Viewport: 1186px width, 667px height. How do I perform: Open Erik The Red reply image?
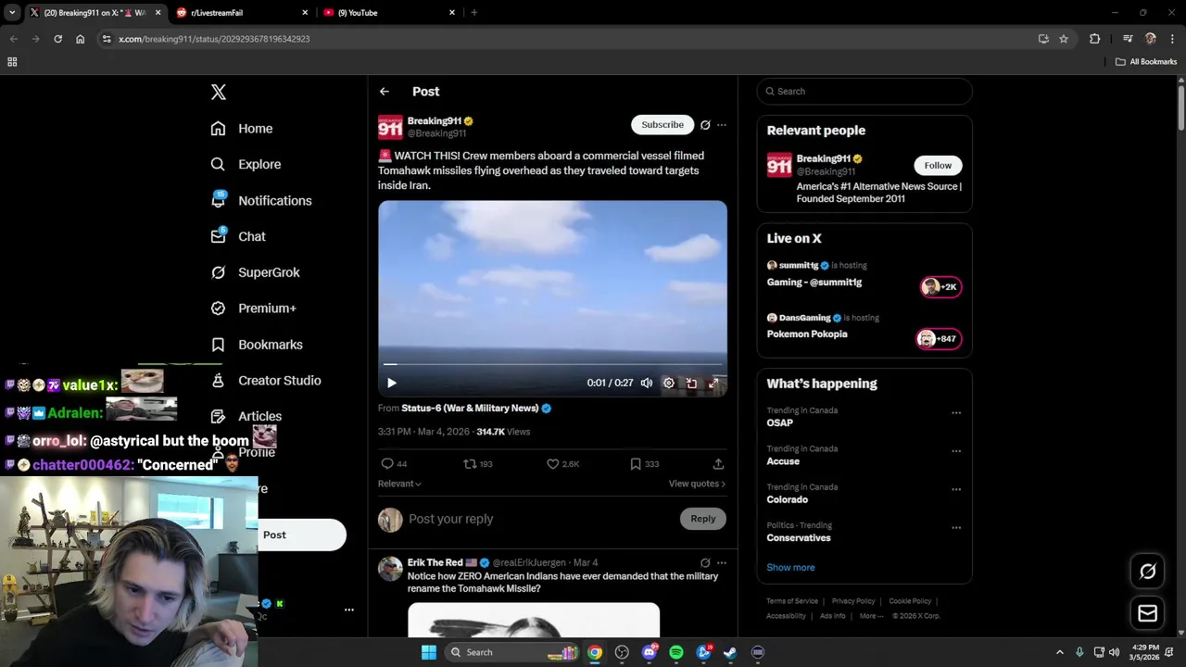pyautogui.click(x=534, y=621)
